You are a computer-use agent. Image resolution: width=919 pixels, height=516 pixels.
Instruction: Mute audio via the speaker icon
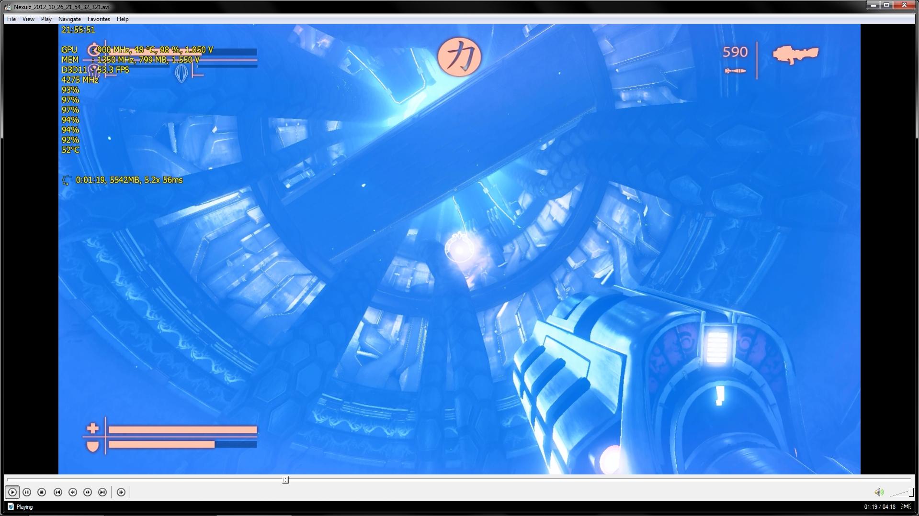point(879,492)
